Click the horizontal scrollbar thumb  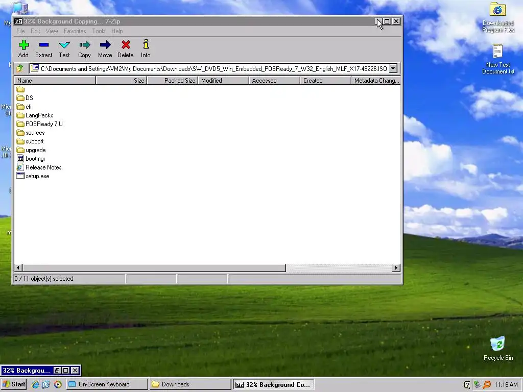[154, 267]
